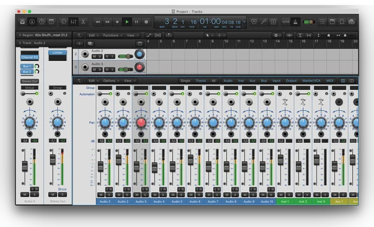Select the Audio 10 channel strip label

click(267, 202)
